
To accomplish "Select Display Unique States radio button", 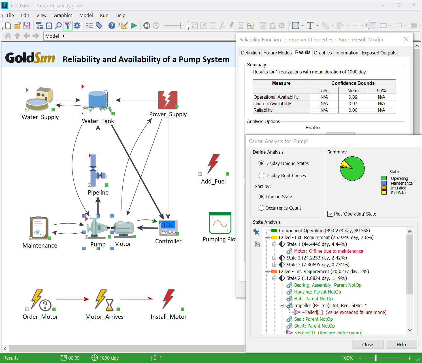I will (261, 163).
